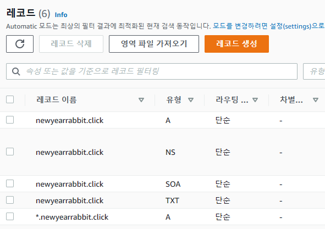
Task: Click A type cell of wildcard record
Action: (x=168, y=217)
